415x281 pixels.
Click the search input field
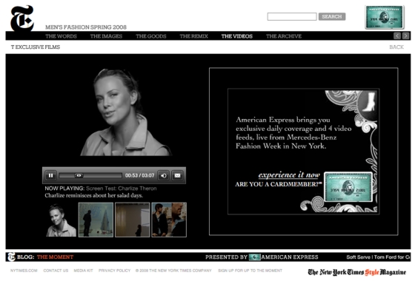pyautogui.click(x=292, y=16)
